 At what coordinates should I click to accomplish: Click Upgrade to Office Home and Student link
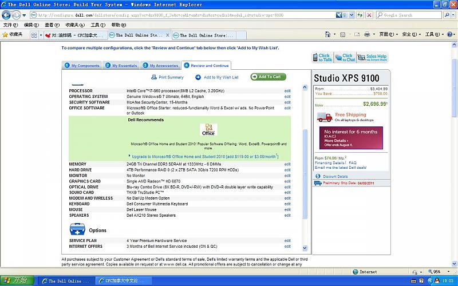[205, 157]
